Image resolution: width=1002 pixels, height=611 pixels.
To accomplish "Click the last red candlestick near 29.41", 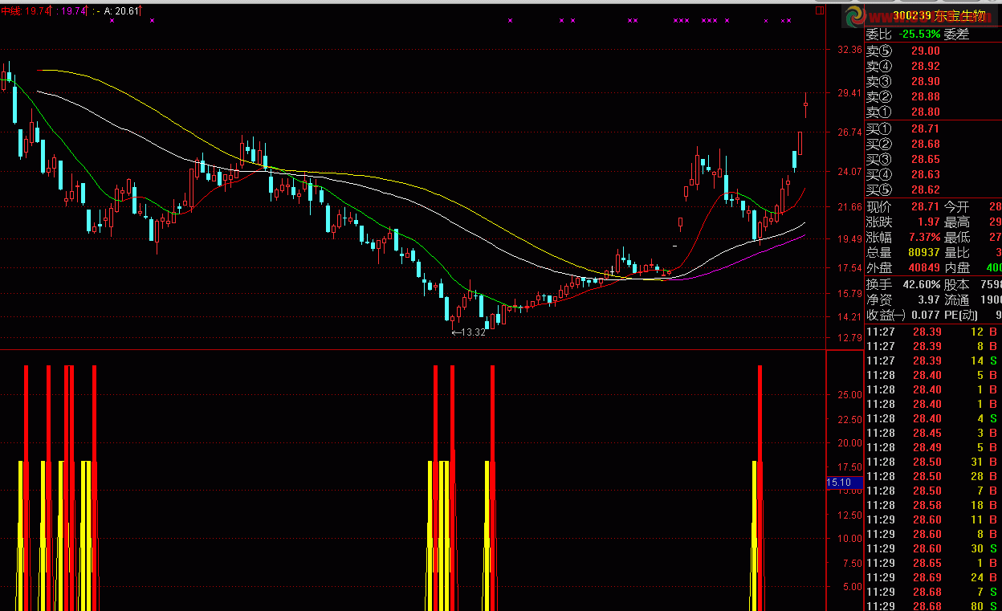I will 805,104.
